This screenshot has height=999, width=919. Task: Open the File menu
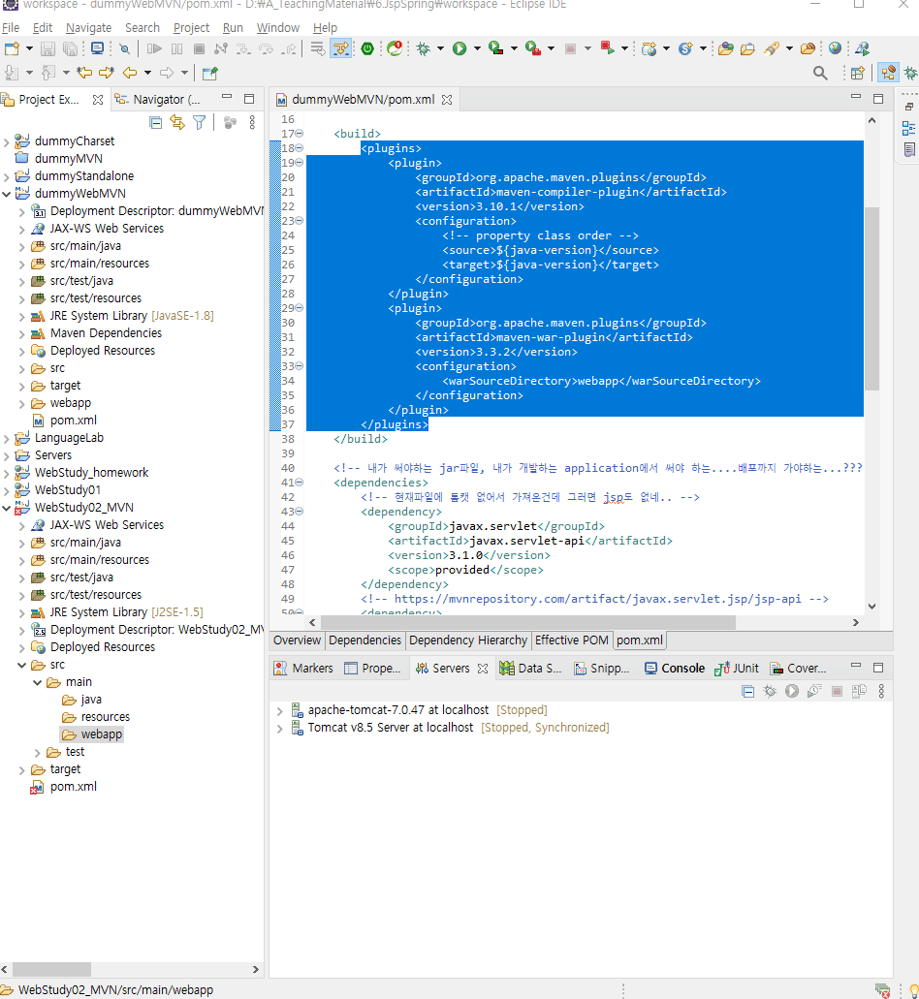11,28
